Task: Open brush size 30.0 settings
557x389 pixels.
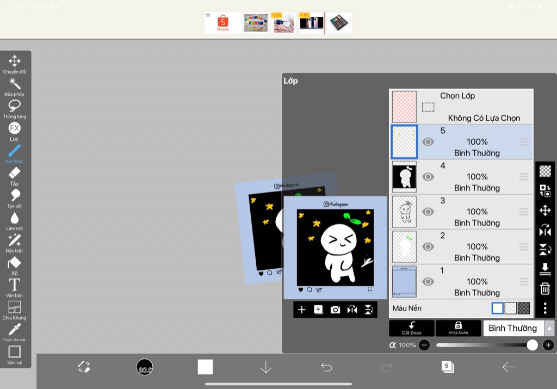Action: coord(145,367)
